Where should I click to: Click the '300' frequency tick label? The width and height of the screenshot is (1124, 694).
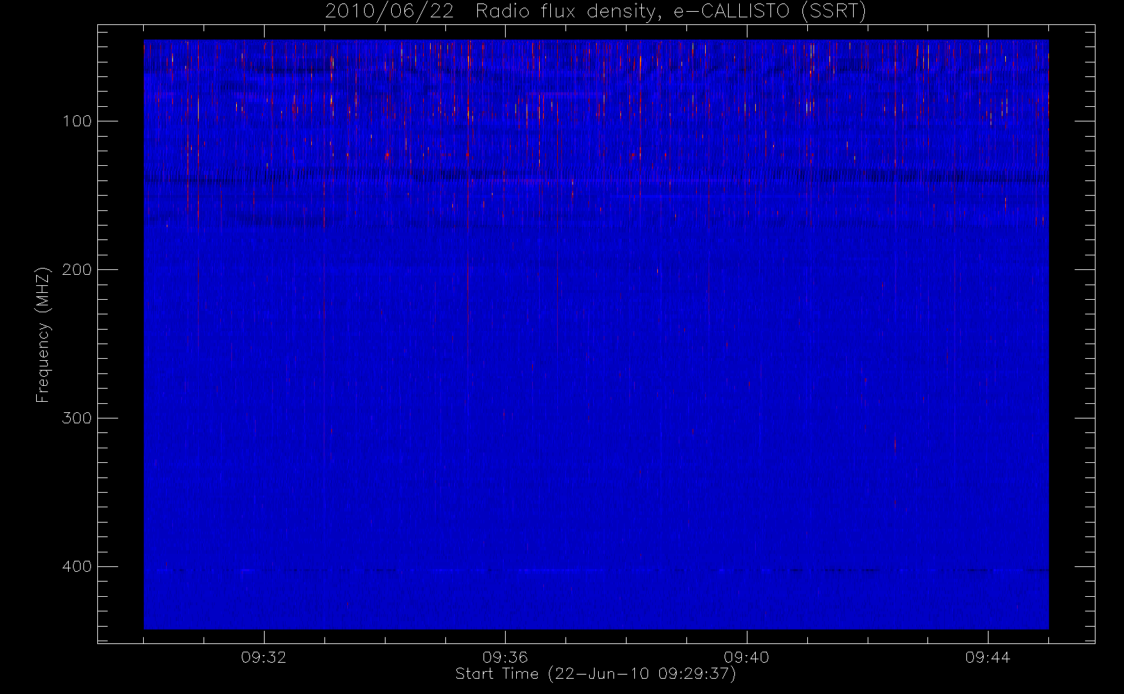77,418
